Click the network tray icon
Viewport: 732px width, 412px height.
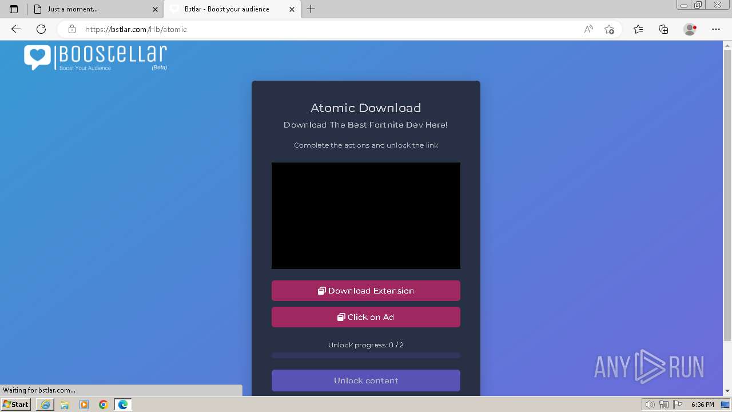[x=663, y=405]
